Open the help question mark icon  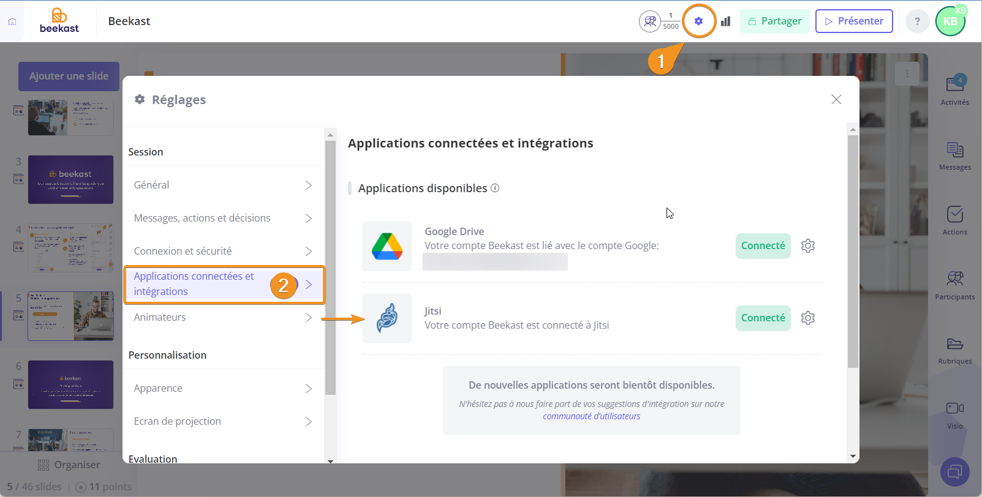917,21
